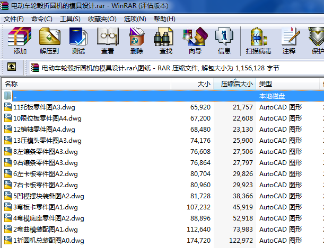Screen dimensions: 324x248
Task: Click the DWG icon of 7右卡板零件图A2.dwg
Action: point(8,185)
